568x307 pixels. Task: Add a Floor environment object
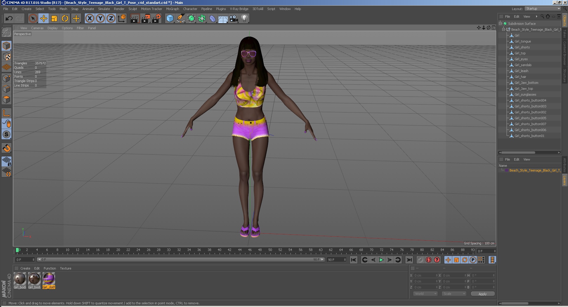point(223,19)
